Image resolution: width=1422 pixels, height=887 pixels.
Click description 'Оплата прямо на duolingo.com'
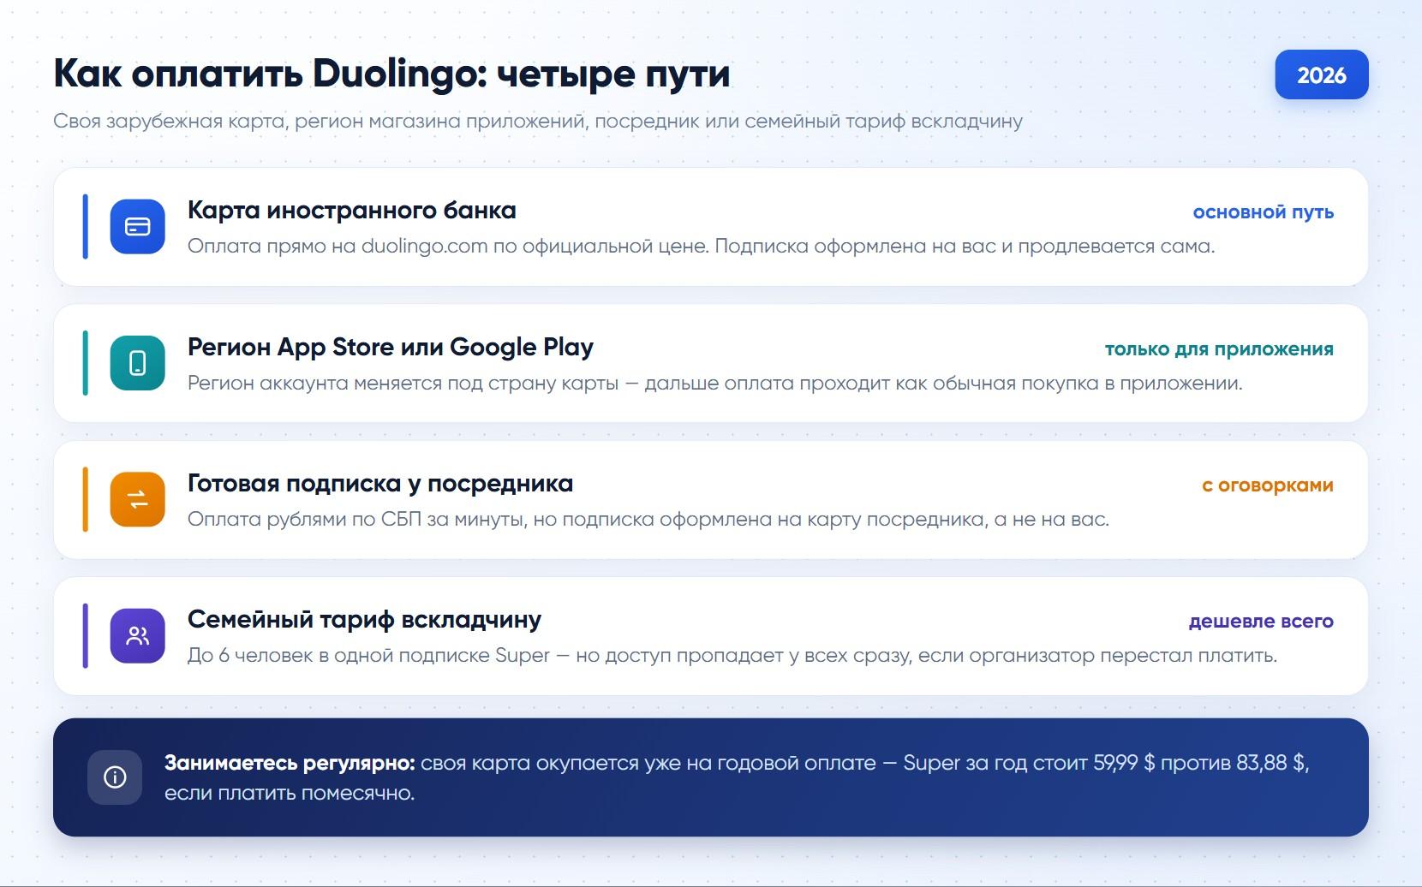tap(701, 247)
